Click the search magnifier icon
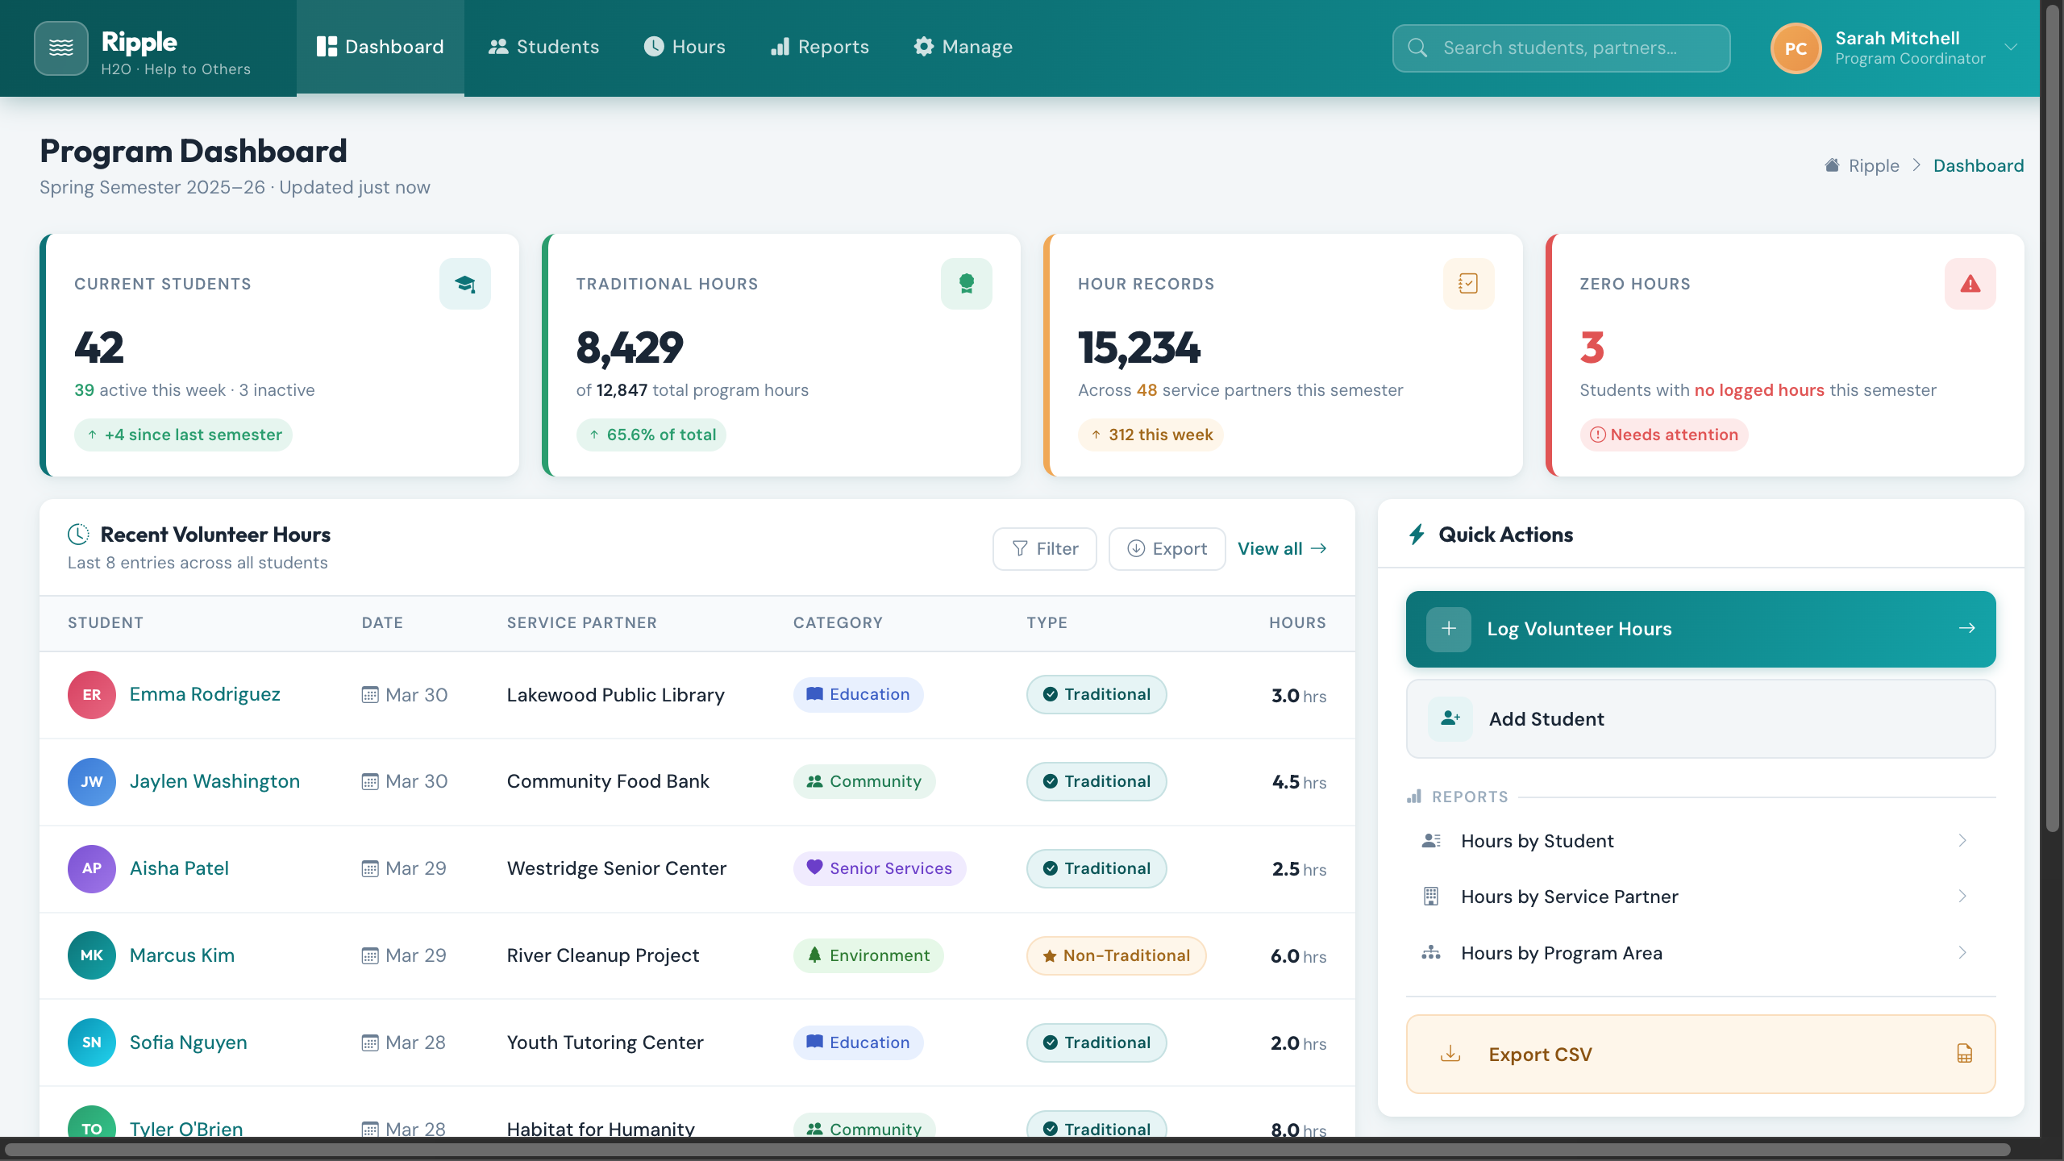 (1417, 48)
